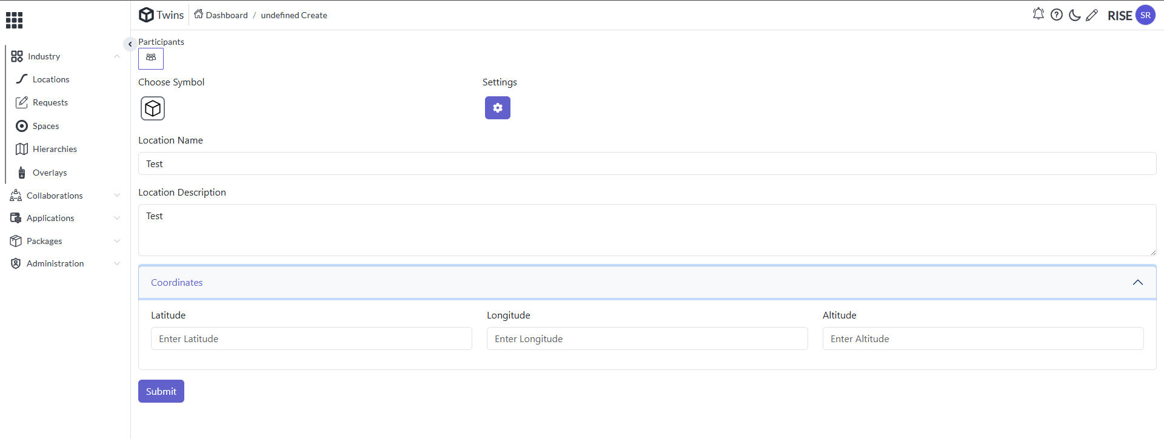Click the Enter Altitude input field
Viewport: 1164px width, 439px height.
pyautogui.click(x=983, y=338)
